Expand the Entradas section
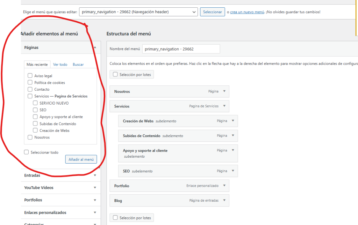Image resolution: width=358 pixels, height=225 pixels. [95, 175]
